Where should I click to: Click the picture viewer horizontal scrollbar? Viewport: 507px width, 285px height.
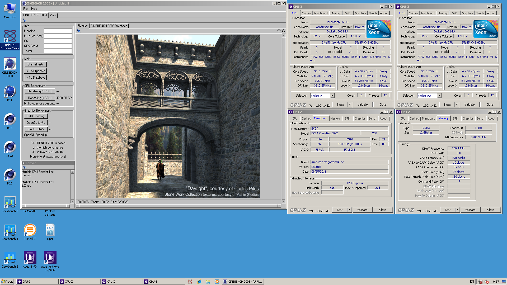[x=178, y=206]
